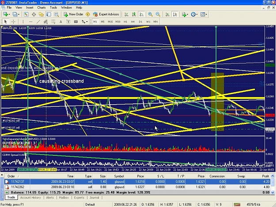Select the Horizontal Line drawing tool
Viewport: 276px width, 207px height.
pyautogui.click(x=30, y=22)
